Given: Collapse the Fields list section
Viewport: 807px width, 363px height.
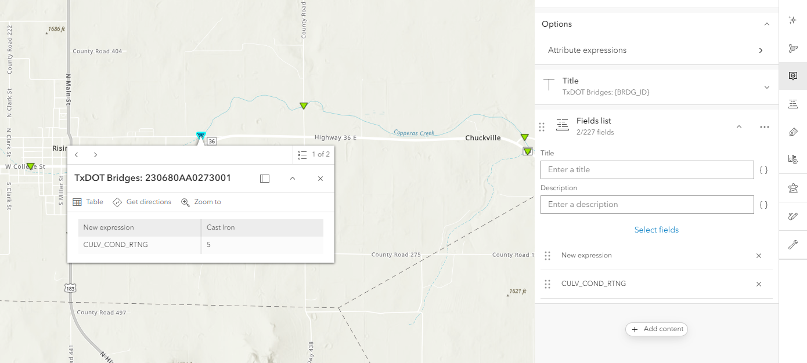Looking at the screenshot, I should pyautogui.click(x=738, y=126).
